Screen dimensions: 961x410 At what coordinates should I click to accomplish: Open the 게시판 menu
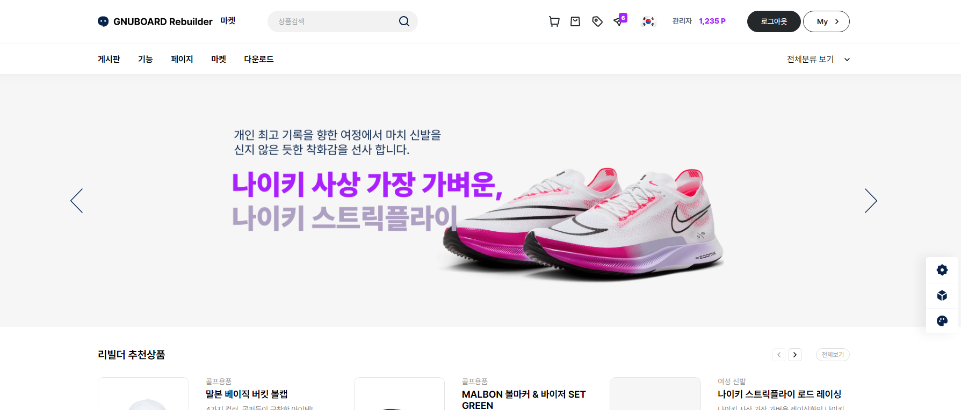[x=109, y=59]
